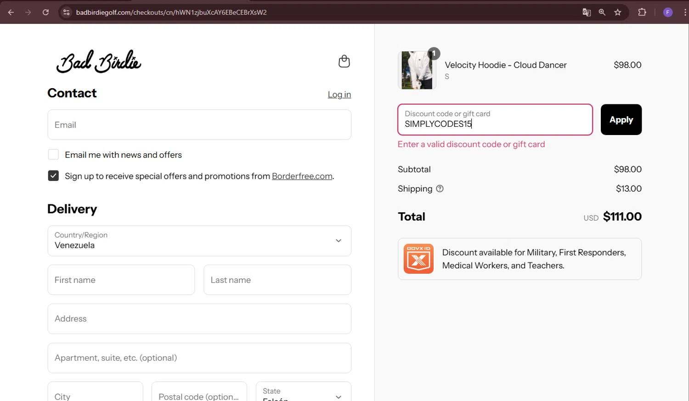Open the zoom magnifier icon

point(602,12)
